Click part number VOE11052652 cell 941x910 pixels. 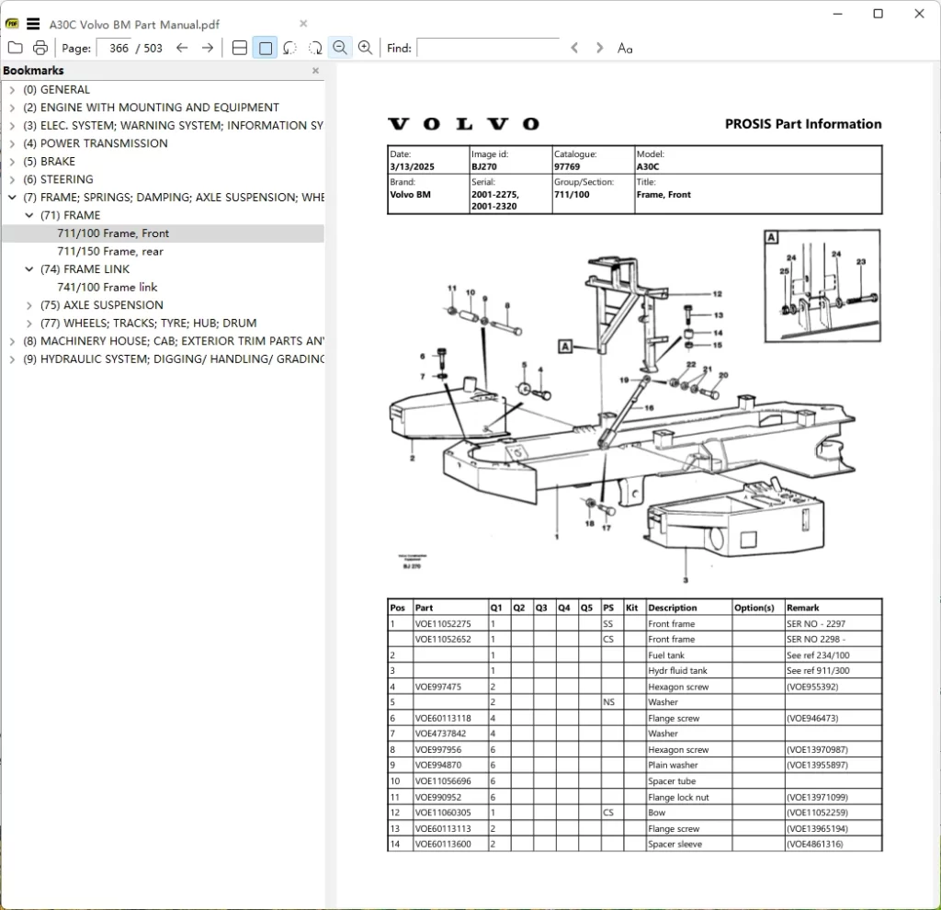tap(450, 639)
